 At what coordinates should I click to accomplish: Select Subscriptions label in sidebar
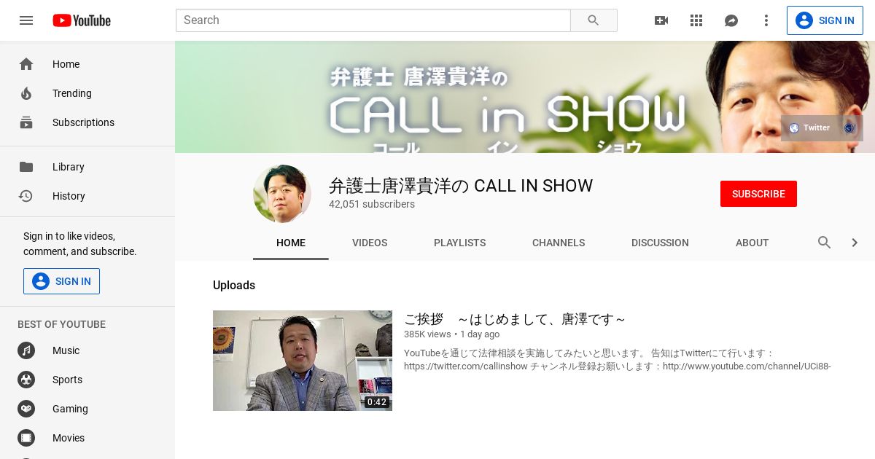(x=83, y=122)
